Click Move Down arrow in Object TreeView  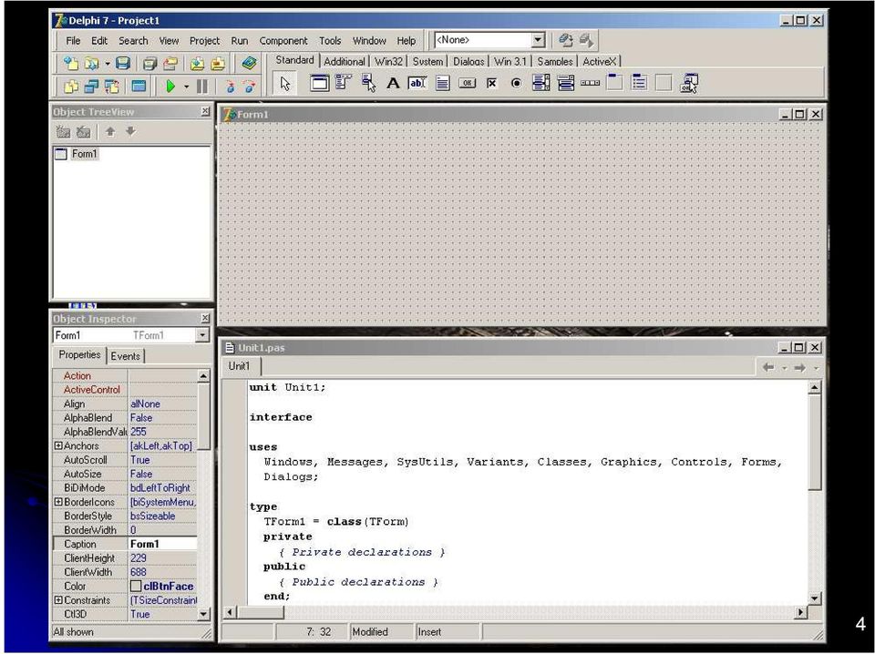pos(130,131)
